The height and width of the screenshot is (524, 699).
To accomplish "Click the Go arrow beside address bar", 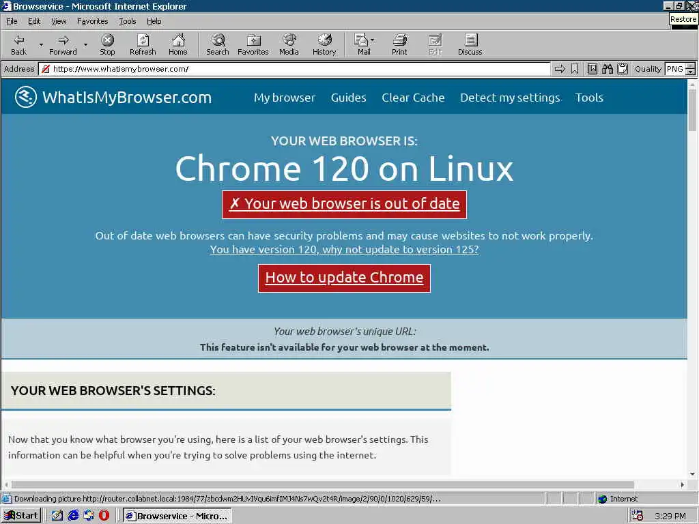I will (560, 69).
